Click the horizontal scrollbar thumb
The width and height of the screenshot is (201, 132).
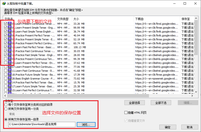78,96
